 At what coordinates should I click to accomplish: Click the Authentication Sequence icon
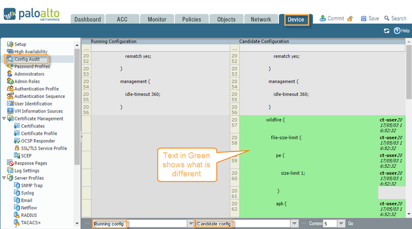[x=10, y=96]
